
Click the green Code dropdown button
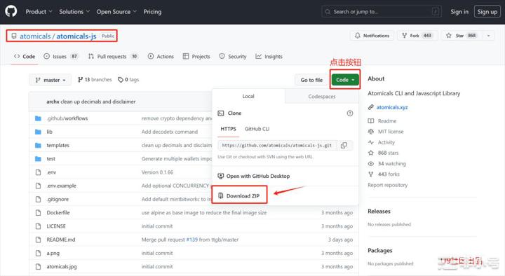tap(345, 80)
